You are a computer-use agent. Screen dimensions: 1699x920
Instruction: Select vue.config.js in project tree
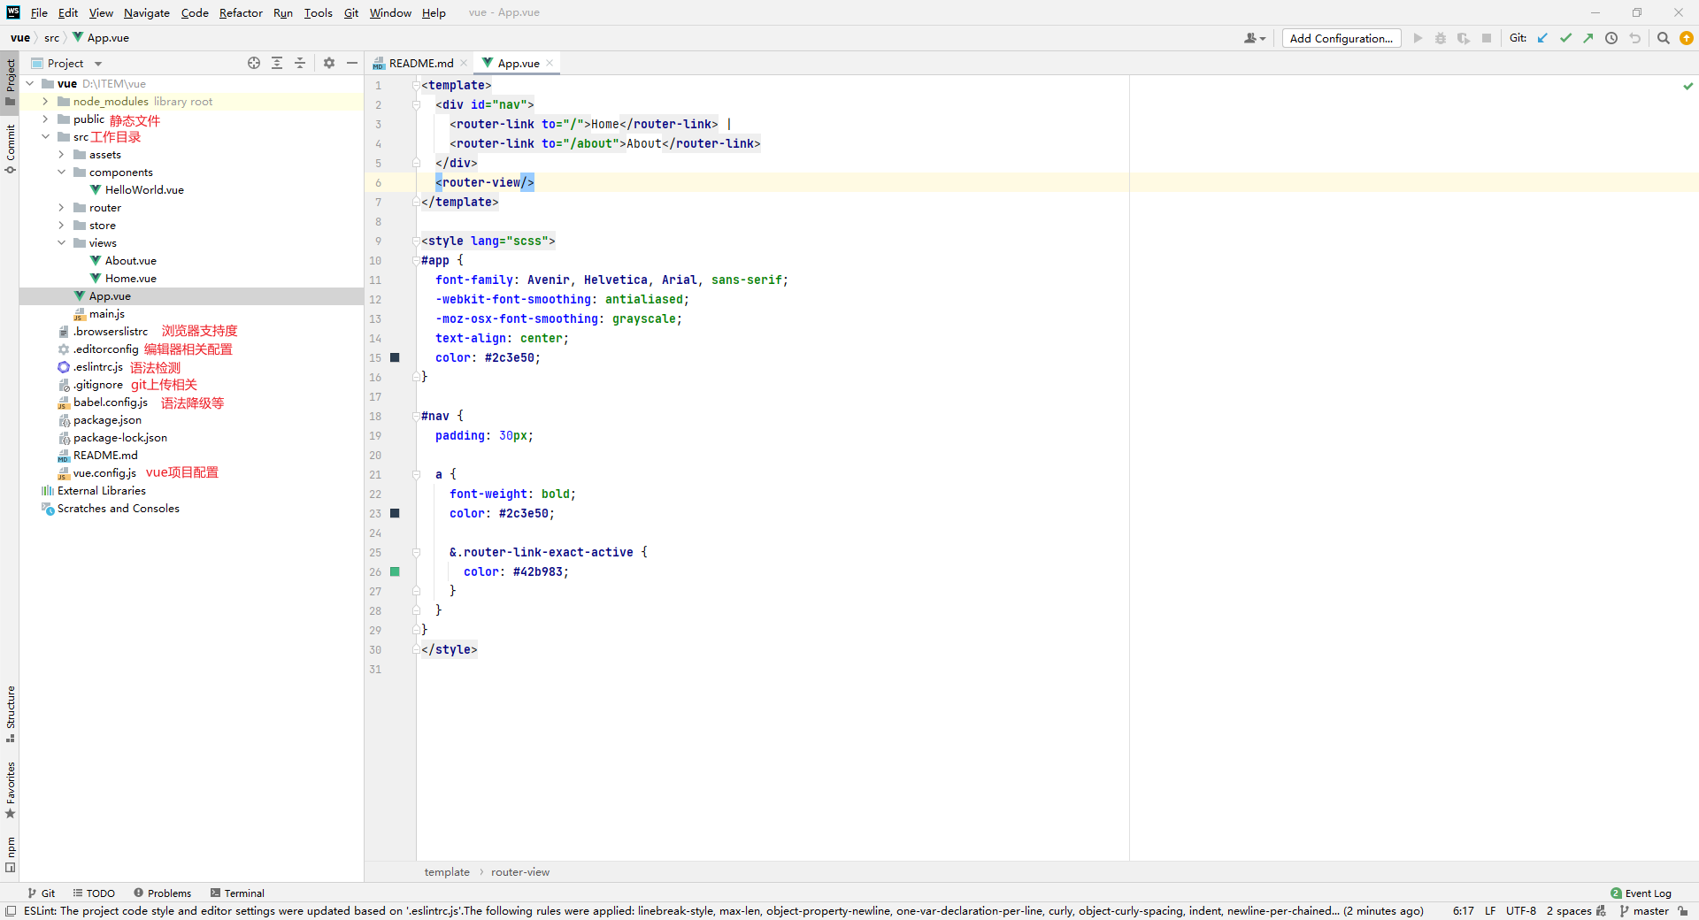(x=104, y=473)
